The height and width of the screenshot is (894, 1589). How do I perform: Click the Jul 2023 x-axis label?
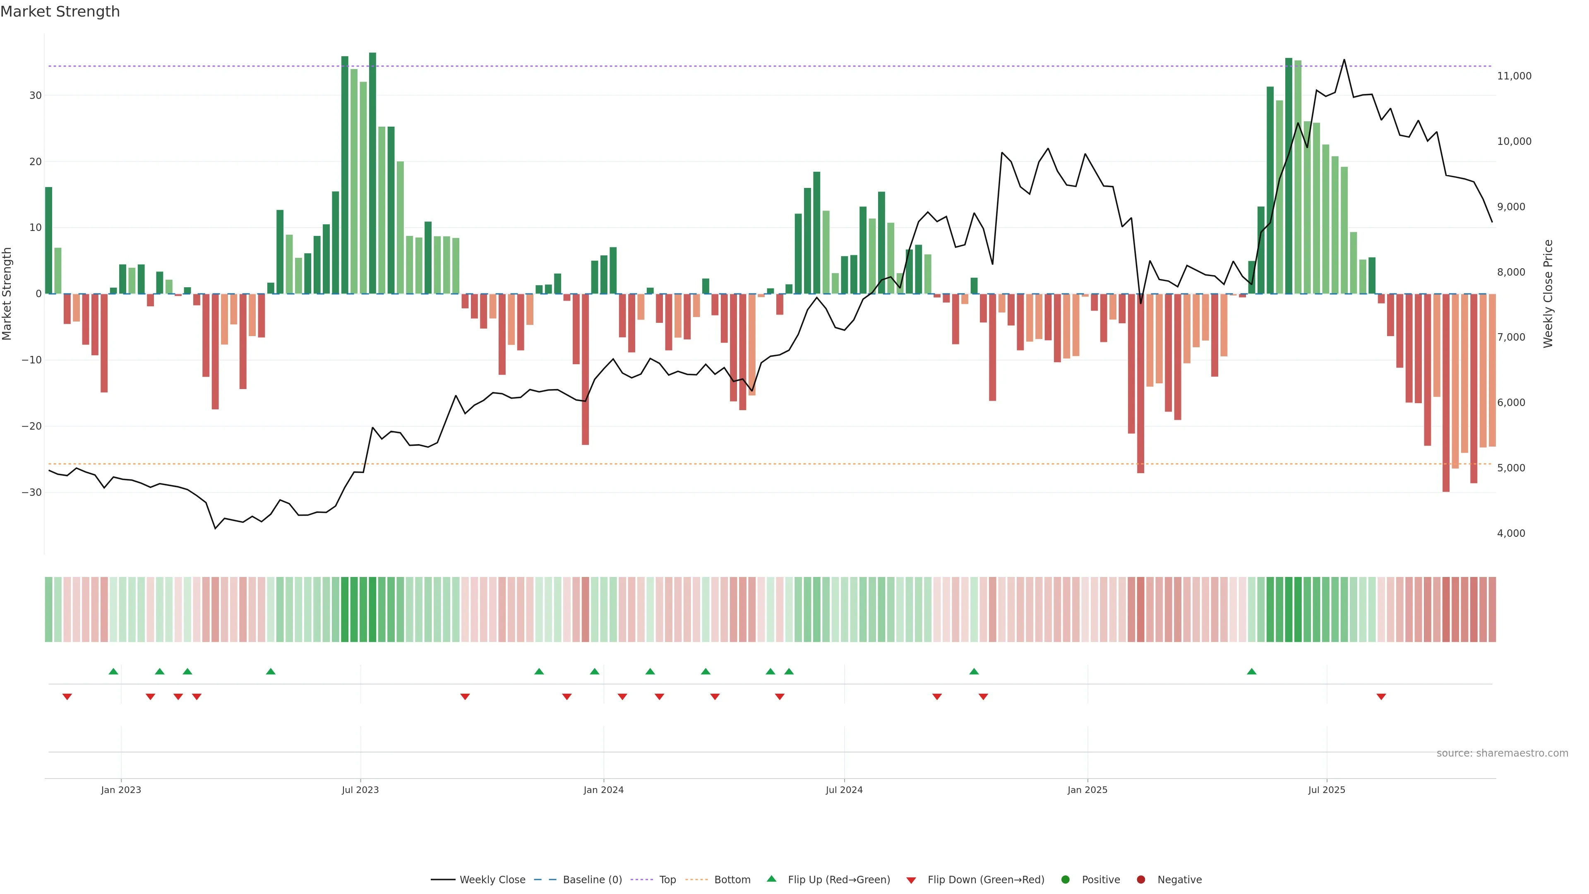(360, 790)
